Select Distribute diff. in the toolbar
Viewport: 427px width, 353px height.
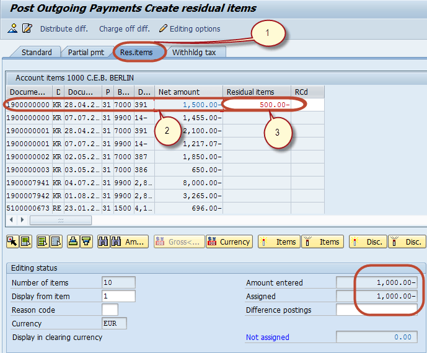(x=64, y=28)
